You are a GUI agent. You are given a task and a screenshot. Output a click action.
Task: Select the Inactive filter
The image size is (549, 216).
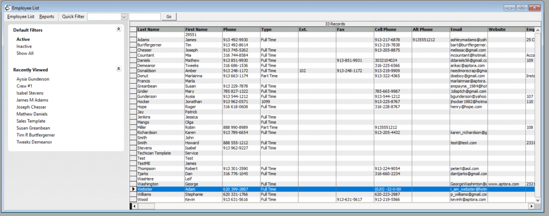tap(24, 47)
